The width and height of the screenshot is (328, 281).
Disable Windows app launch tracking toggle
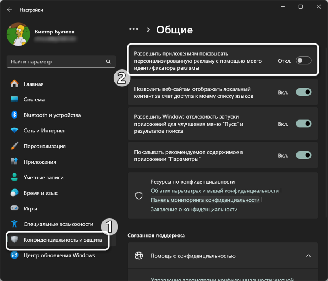304,124
